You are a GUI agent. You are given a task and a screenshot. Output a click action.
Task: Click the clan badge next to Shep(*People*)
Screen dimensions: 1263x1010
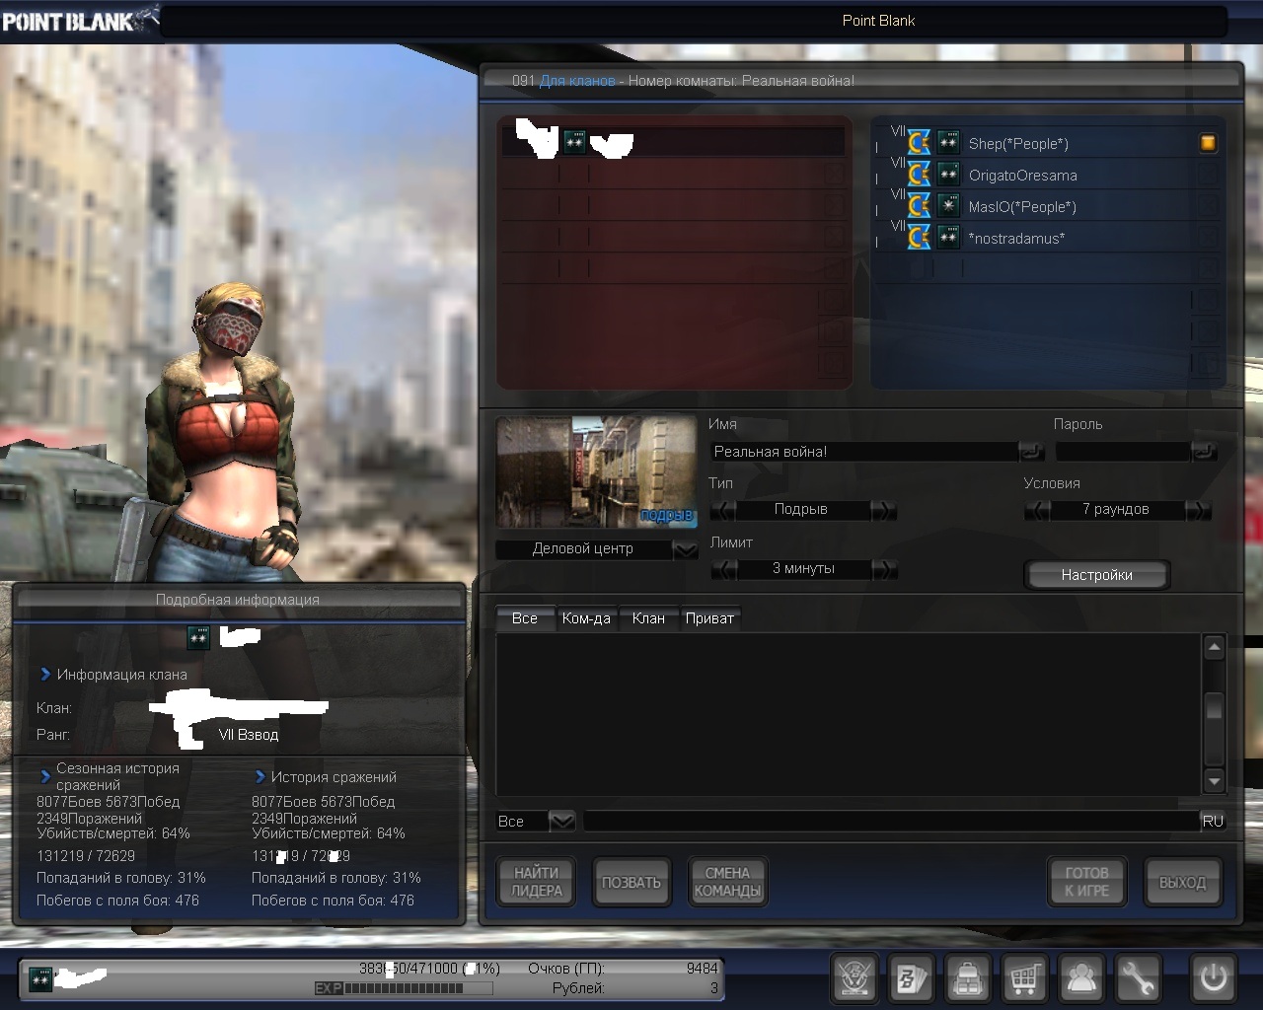pyautogui.click(x=919, y=143)
